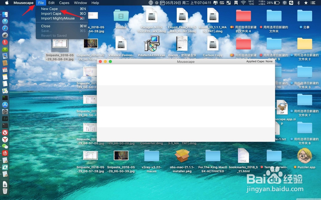Open System Preferences gear in dock
The image size is (321, 200).
(x=5, y=112)
